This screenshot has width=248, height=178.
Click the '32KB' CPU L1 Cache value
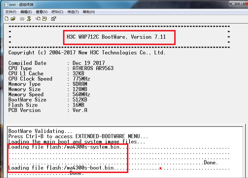pos(78,73)
